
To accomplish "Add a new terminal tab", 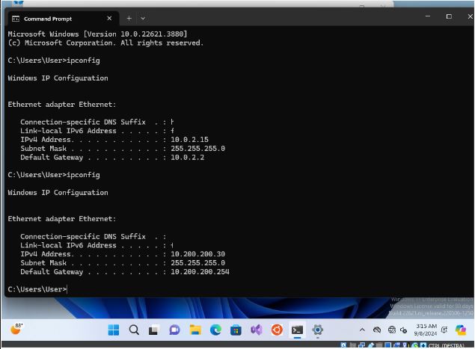I will point(129,18).
